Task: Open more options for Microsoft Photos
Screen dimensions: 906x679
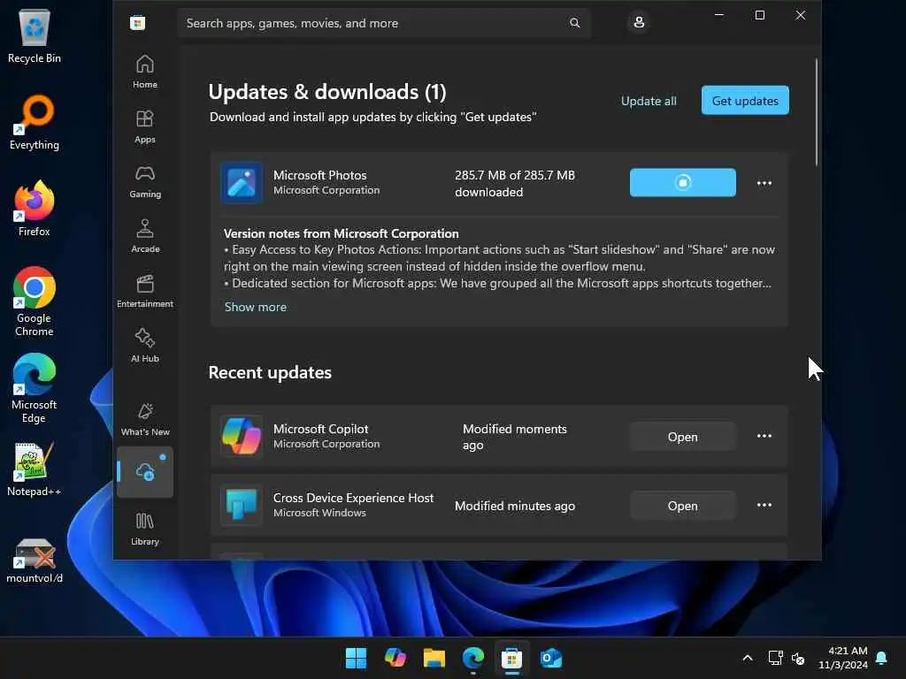Action: pos(764,183)
